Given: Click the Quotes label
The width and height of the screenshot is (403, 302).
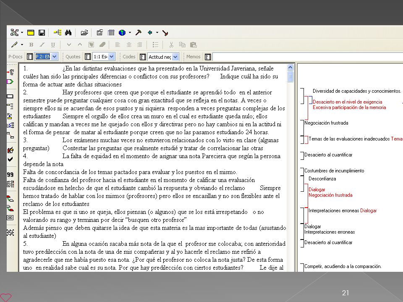Looking at the screenshot, I should pyautogui.click(x=73, y=57).
